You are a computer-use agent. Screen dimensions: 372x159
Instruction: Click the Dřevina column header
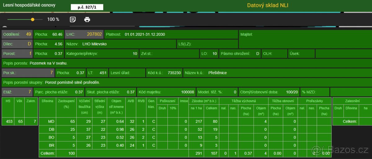47,101
